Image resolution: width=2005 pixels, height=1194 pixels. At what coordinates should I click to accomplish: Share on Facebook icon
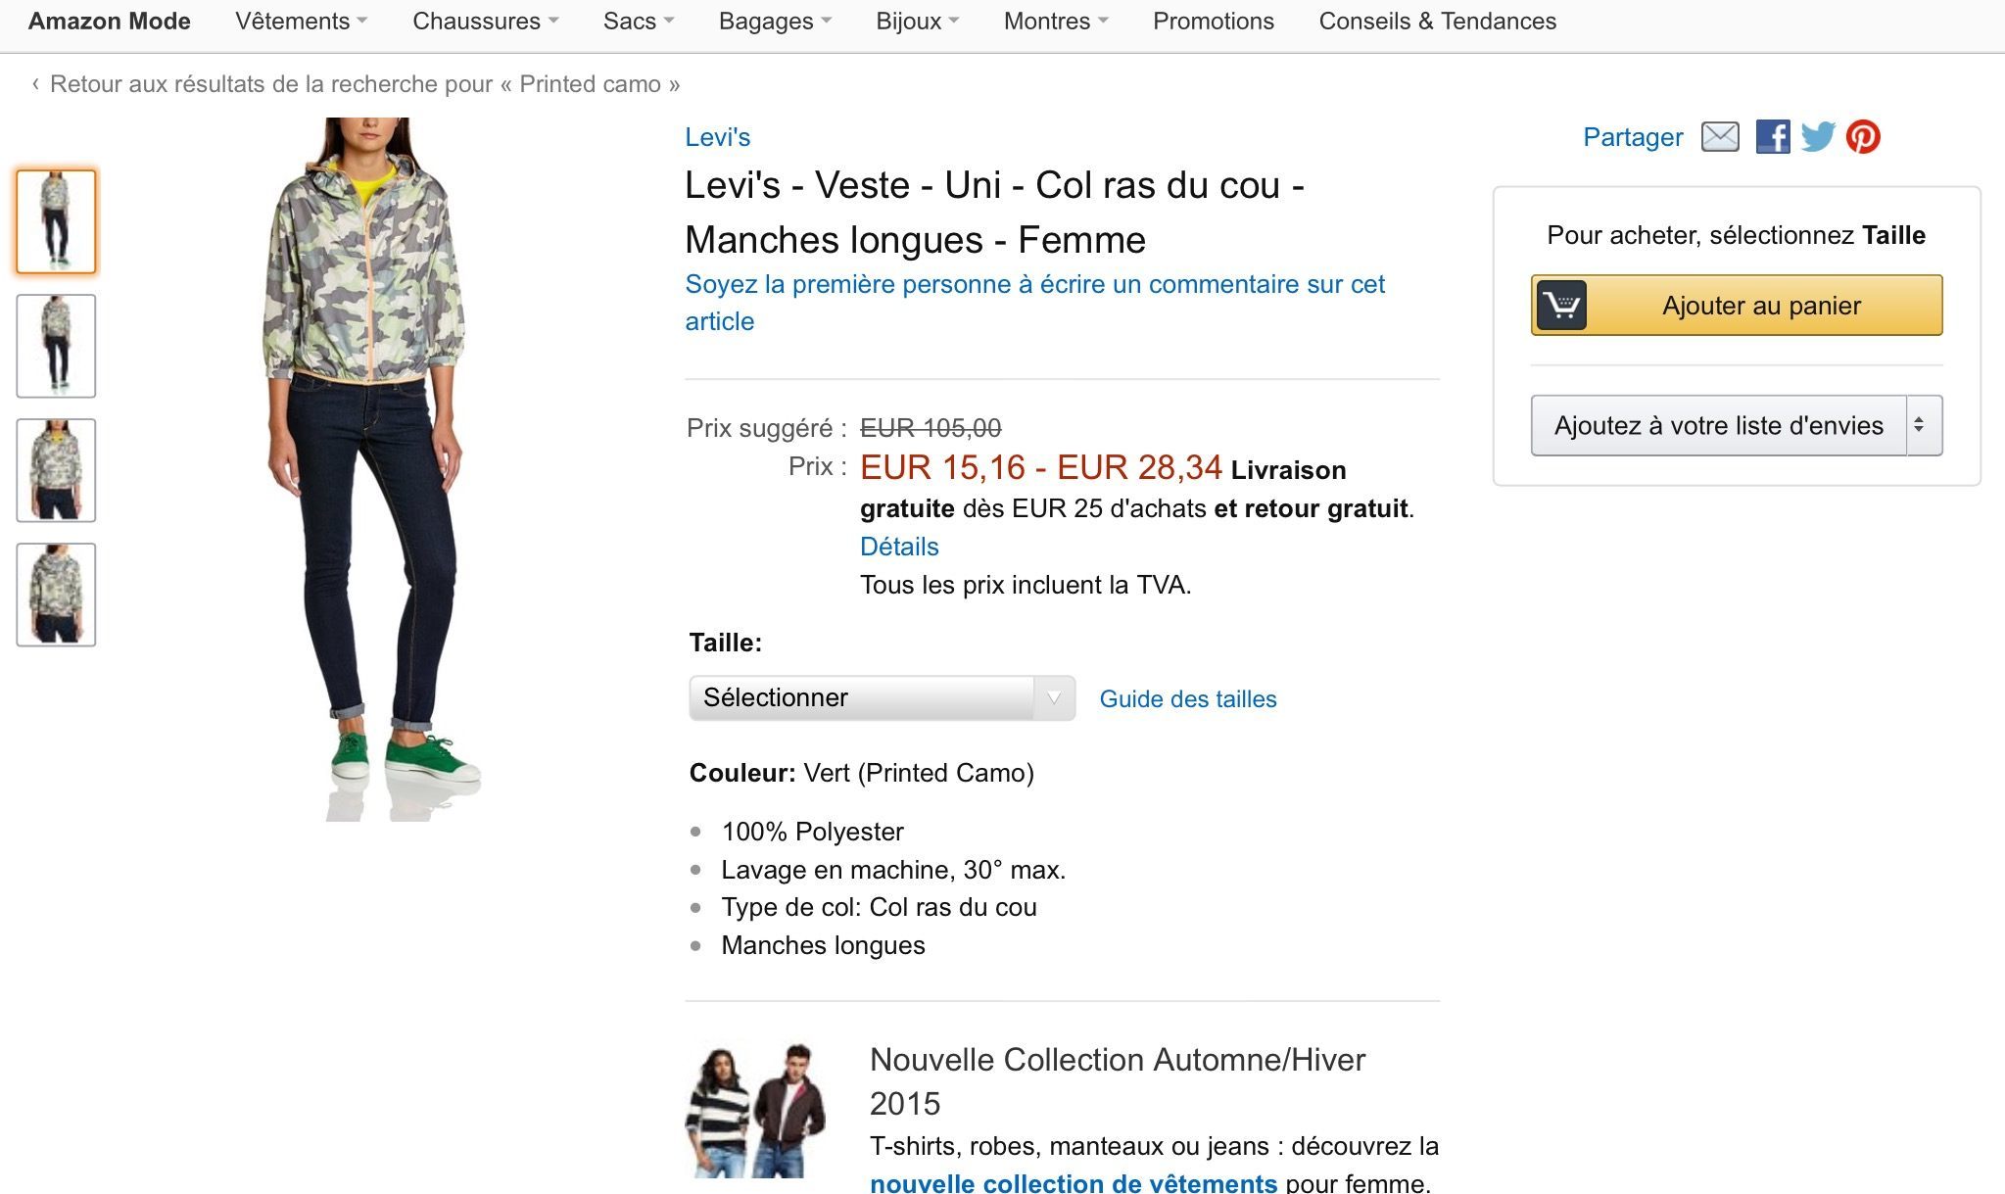point(1772,137)
